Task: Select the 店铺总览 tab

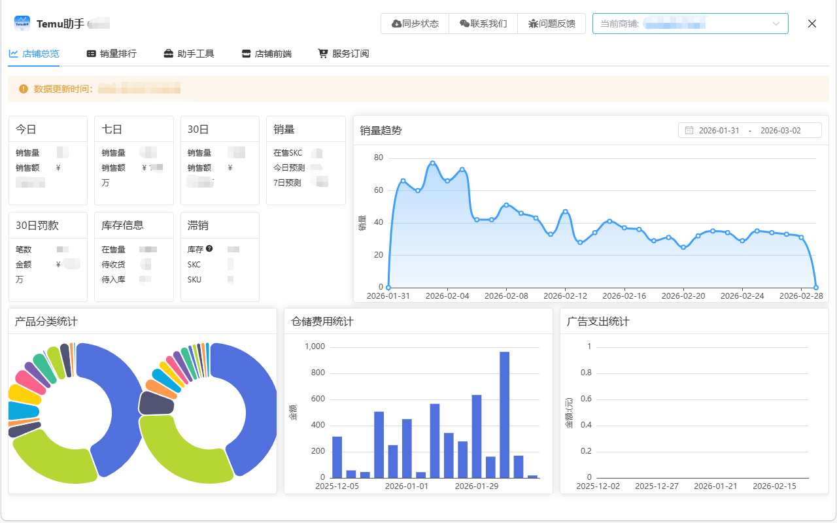Action: [34, 54]
